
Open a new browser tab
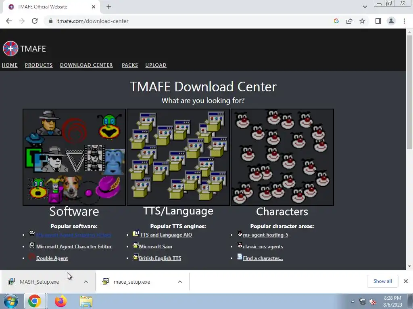pyautogui.click(x=109, y=7)
